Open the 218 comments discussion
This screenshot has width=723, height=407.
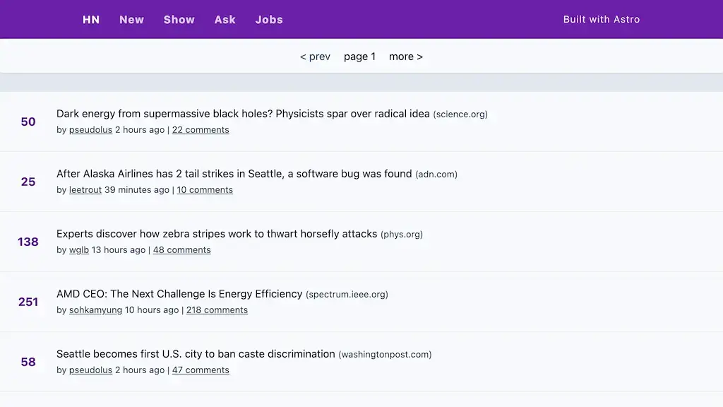(217, 310)
